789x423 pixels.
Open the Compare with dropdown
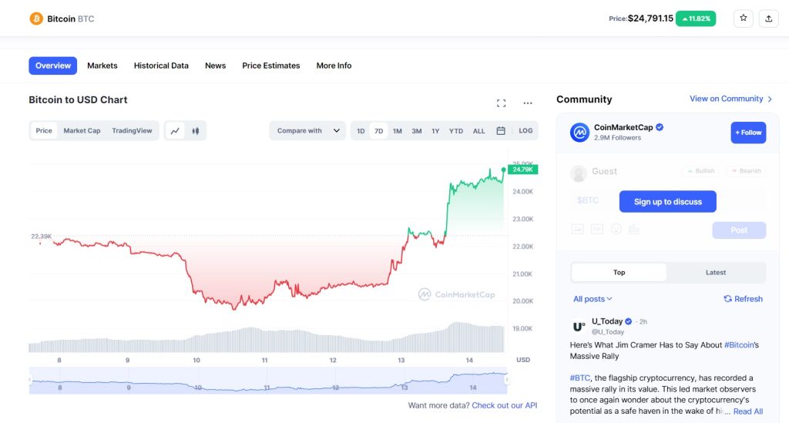tap(307, 131)
